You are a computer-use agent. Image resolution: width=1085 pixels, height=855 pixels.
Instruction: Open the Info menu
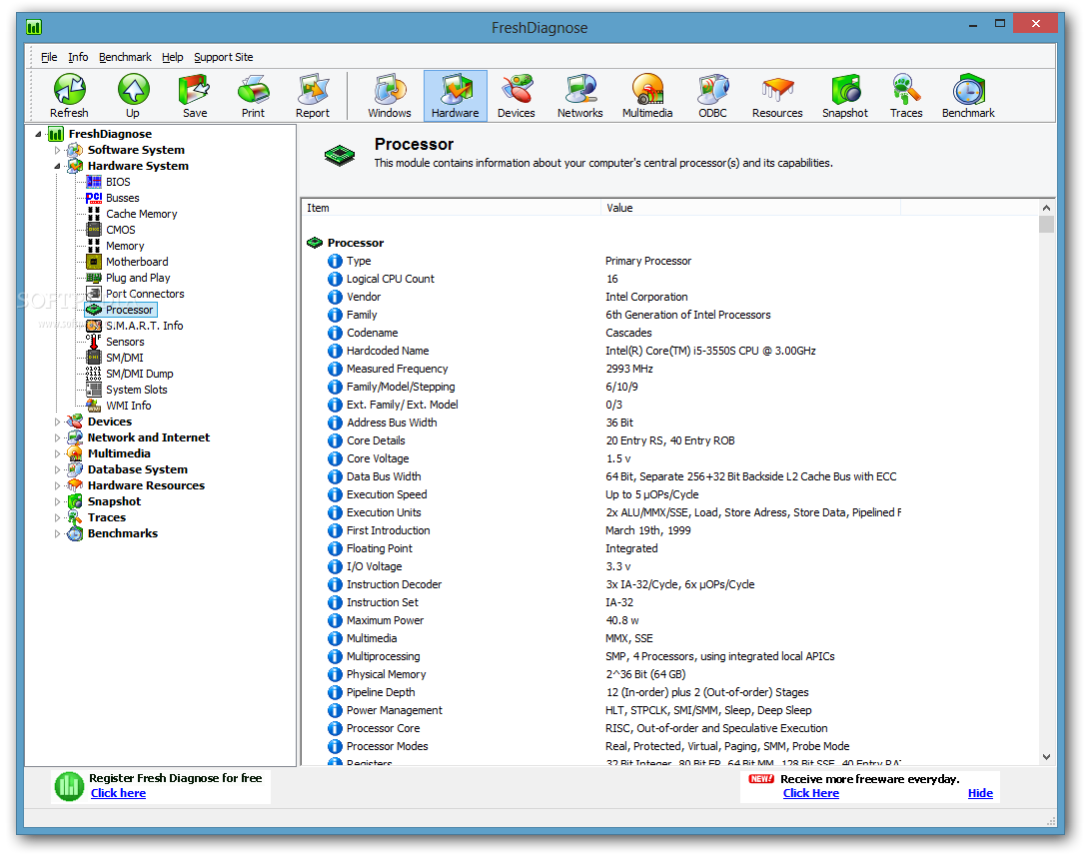point(78,57)
